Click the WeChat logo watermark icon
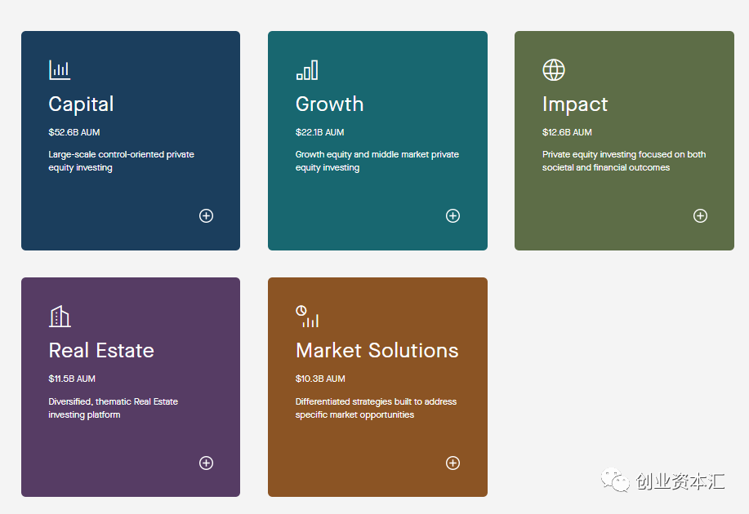 (615, 480)
